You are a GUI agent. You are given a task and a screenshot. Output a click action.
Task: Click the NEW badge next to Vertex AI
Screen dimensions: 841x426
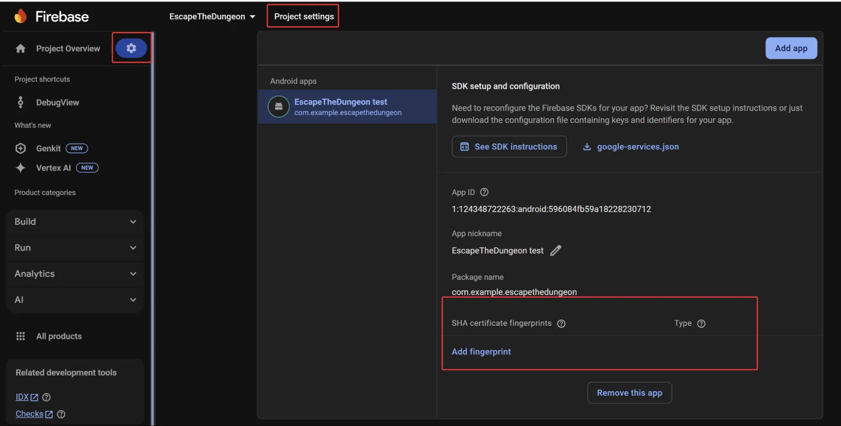tap(87, 168)
